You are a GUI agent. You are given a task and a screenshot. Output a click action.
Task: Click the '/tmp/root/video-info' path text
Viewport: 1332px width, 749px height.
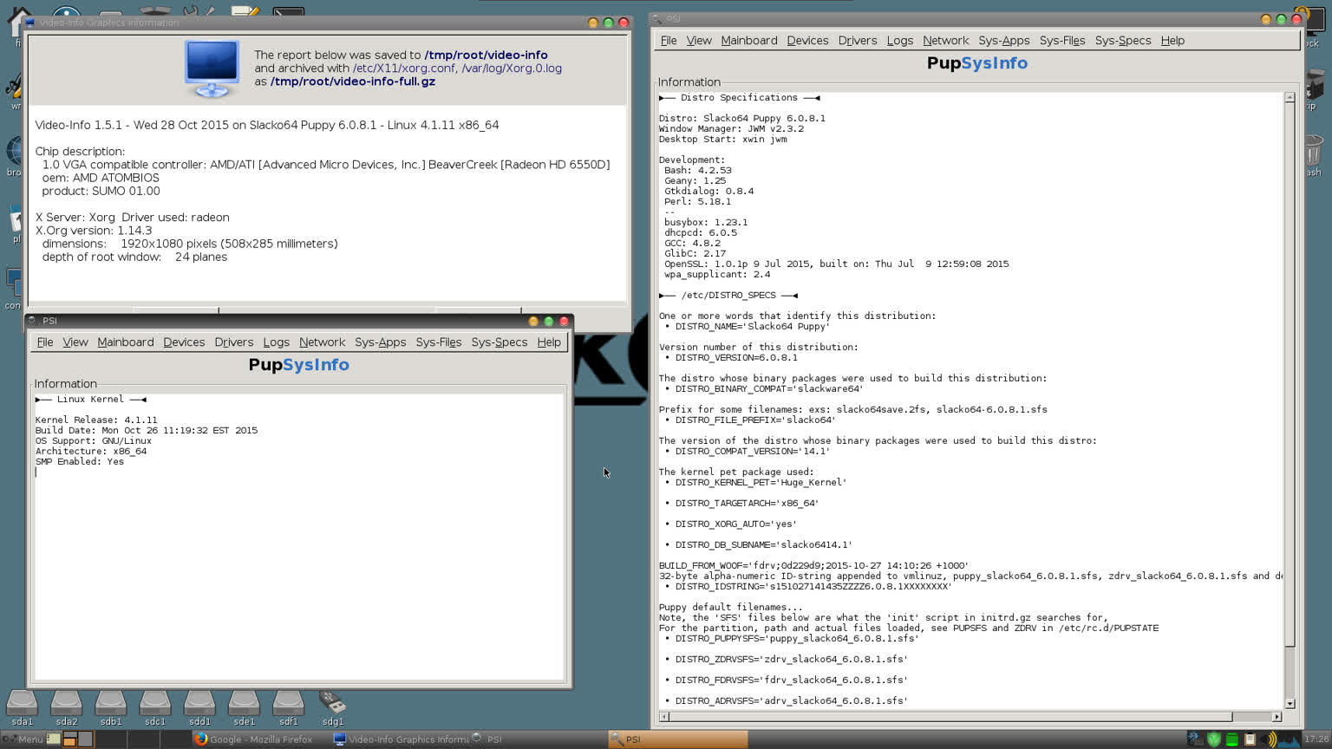[486, 55]
